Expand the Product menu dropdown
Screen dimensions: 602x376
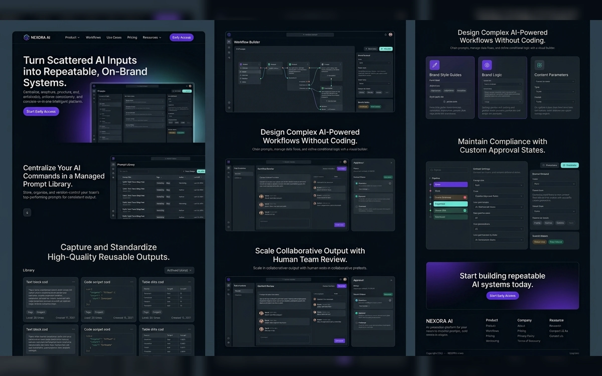pos(72,37)
